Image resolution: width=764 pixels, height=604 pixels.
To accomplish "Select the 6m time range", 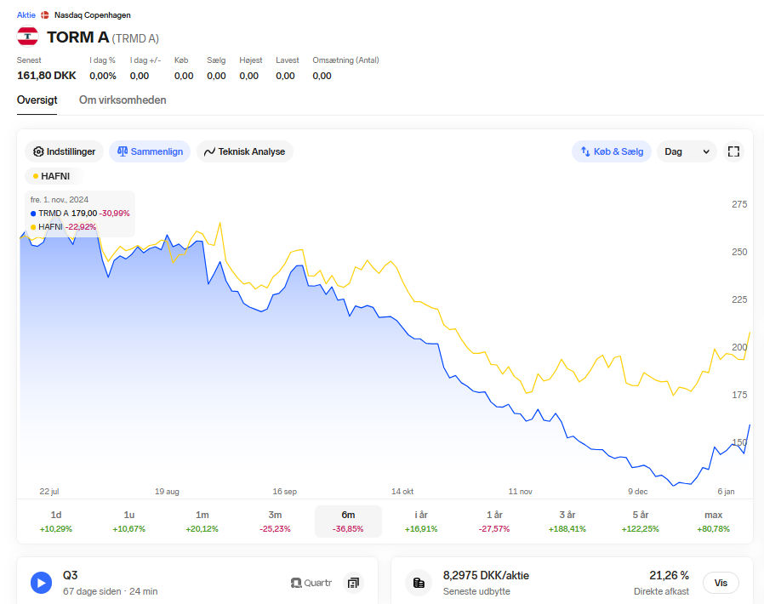I will 348,521.
